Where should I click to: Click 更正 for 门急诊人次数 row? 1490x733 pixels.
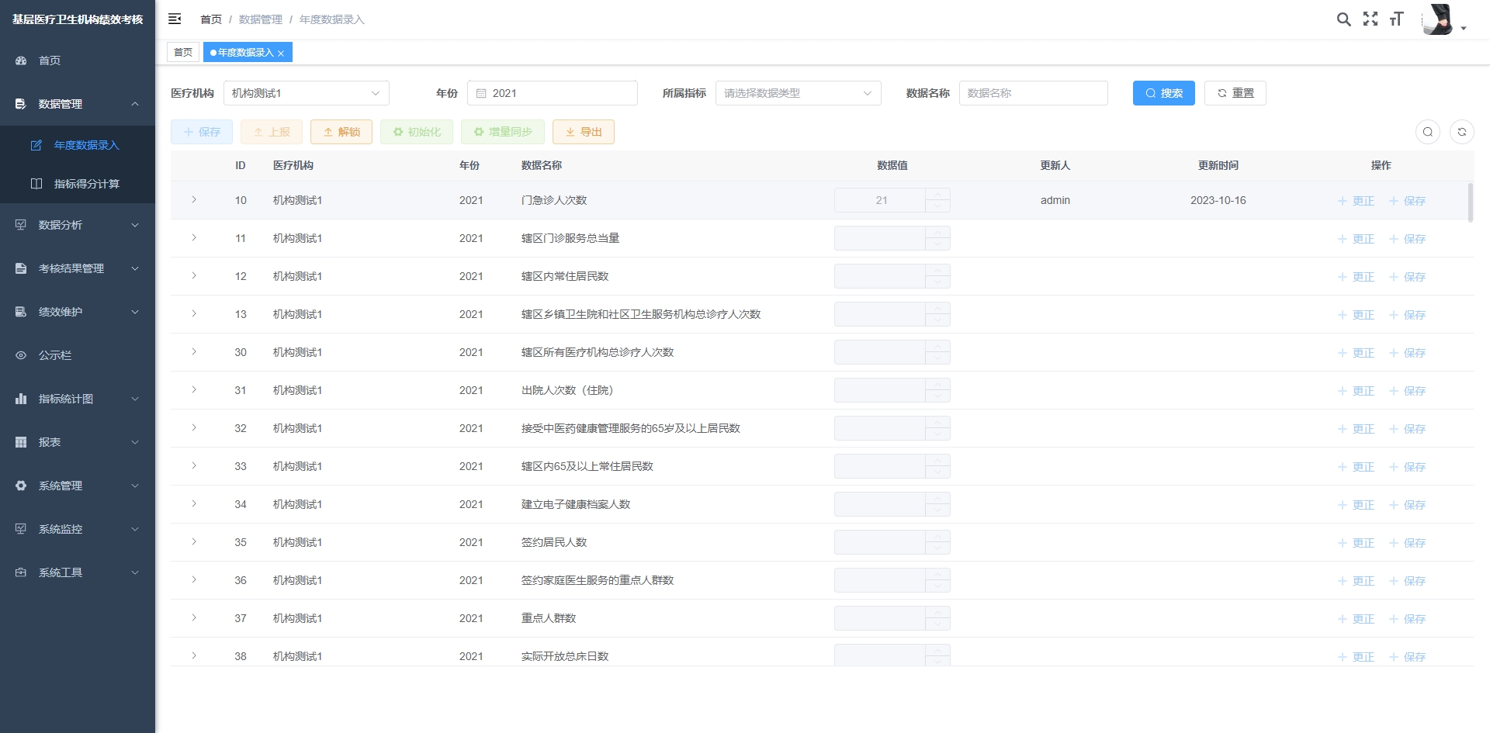[x=1356, y=201]
